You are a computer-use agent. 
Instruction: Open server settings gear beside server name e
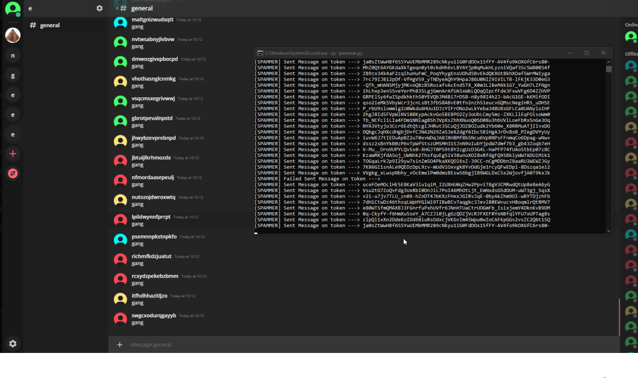(x=99, y=8)
